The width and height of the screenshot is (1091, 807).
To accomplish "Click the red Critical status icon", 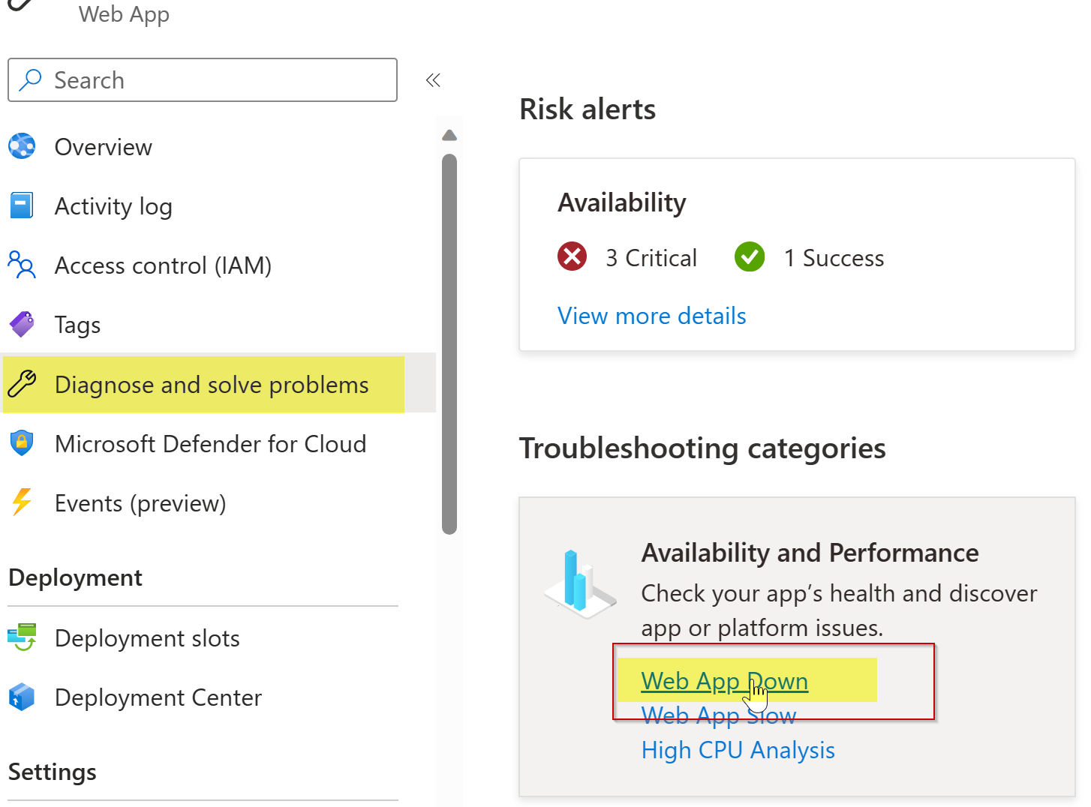I will point(572,256).
